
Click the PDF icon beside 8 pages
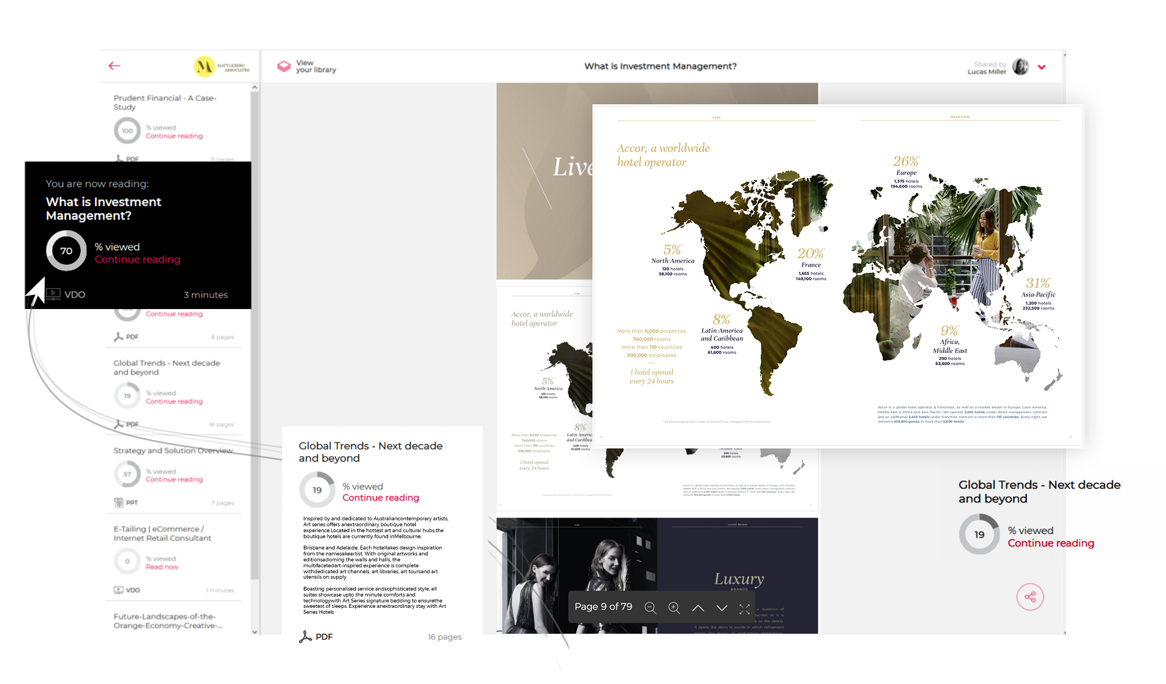(x=118, y=337)
